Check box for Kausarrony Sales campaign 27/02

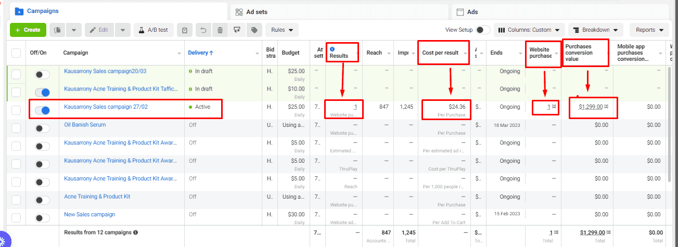click(x=16, y=110)
